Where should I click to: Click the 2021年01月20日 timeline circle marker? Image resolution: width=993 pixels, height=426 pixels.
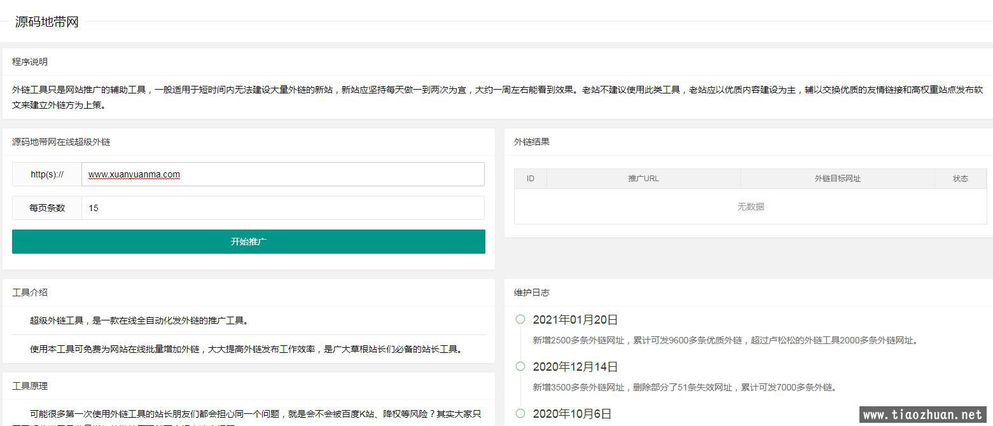(x=520, y=319)
